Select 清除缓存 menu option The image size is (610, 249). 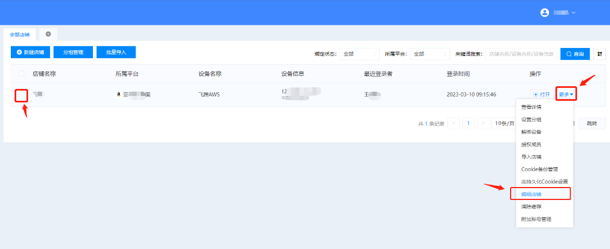531,206
